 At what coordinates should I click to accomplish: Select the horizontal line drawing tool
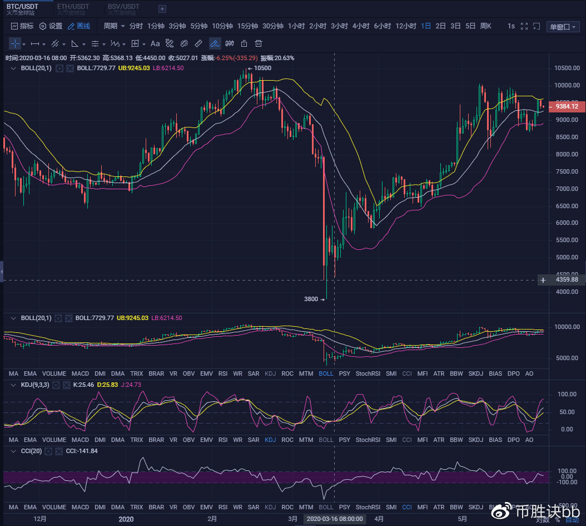35,44
